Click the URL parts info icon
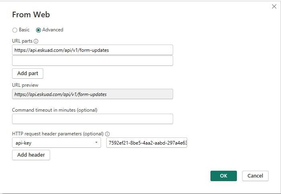The image size is (281, 194). pyautogui.click(x=36, y=41)
